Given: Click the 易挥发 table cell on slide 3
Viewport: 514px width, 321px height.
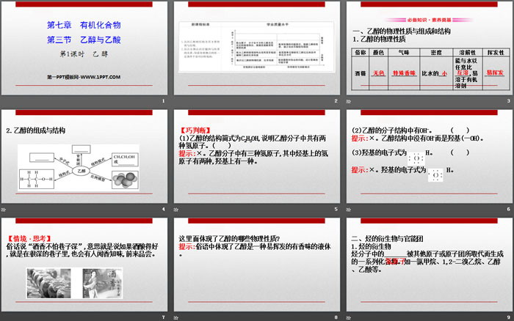Looking at the screenshot, I should click(x=495, y=73).
